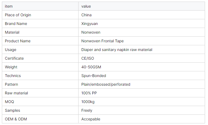This screenshot has width=208, height=125.
Task: Click the "Freely" samples value
Action: click(87, 110)
